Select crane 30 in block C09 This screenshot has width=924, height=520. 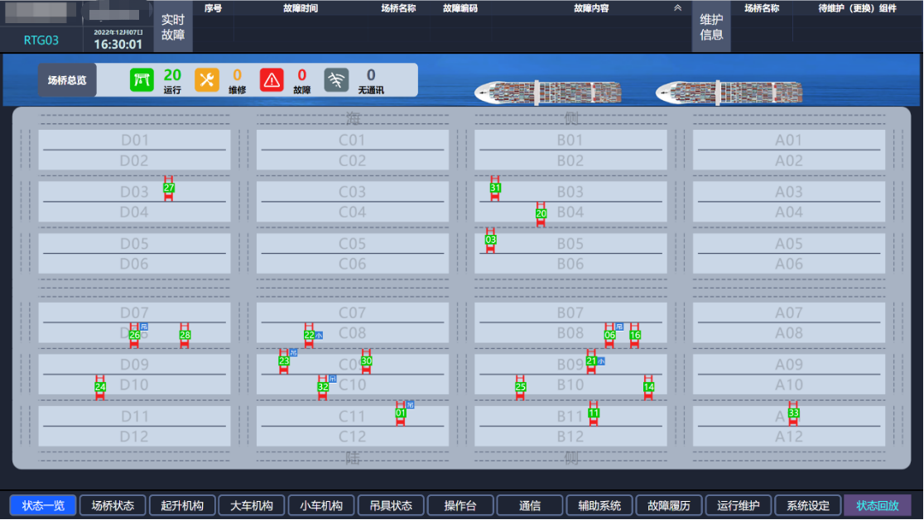pyautogui.click(x=367, y=361)
